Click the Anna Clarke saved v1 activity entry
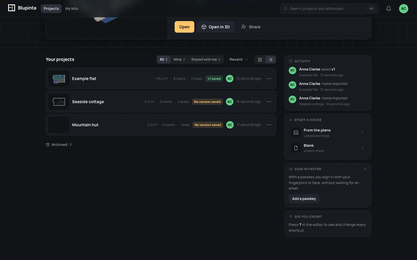Viewport: 417px width, 260px height. coord(328,72)
